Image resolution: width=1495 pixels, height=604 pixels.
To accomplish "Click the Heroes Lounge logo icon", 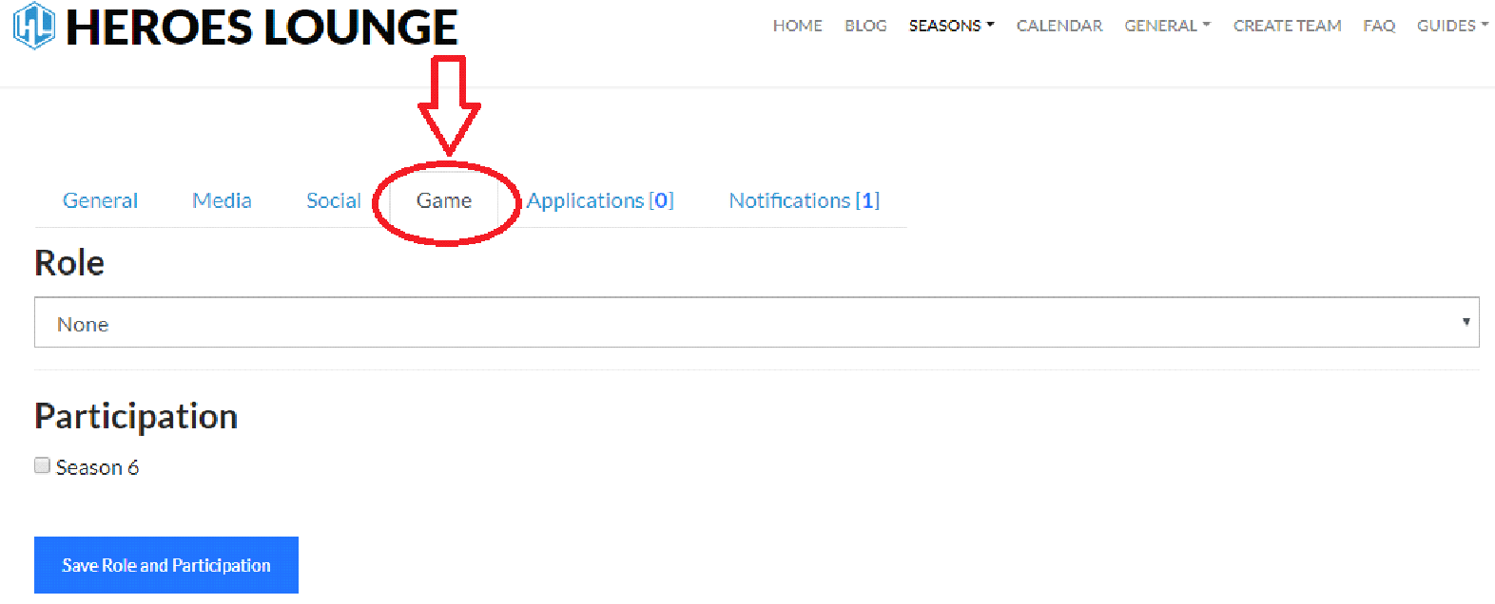I will click(34, 26).
